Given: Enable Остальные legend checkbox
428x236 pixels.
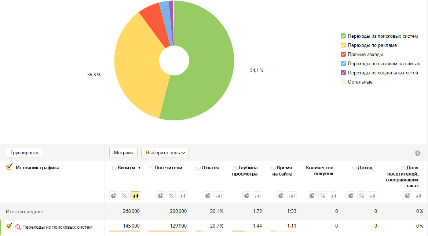Looking at the screenshot, I should (343, 82).
